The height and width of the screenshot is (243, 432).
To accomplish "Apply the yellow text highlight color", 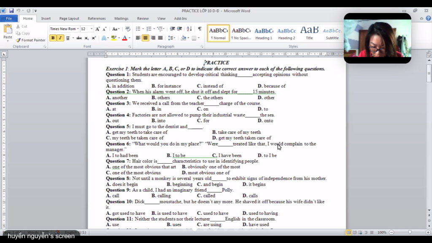I will click(x=113, y=38).
